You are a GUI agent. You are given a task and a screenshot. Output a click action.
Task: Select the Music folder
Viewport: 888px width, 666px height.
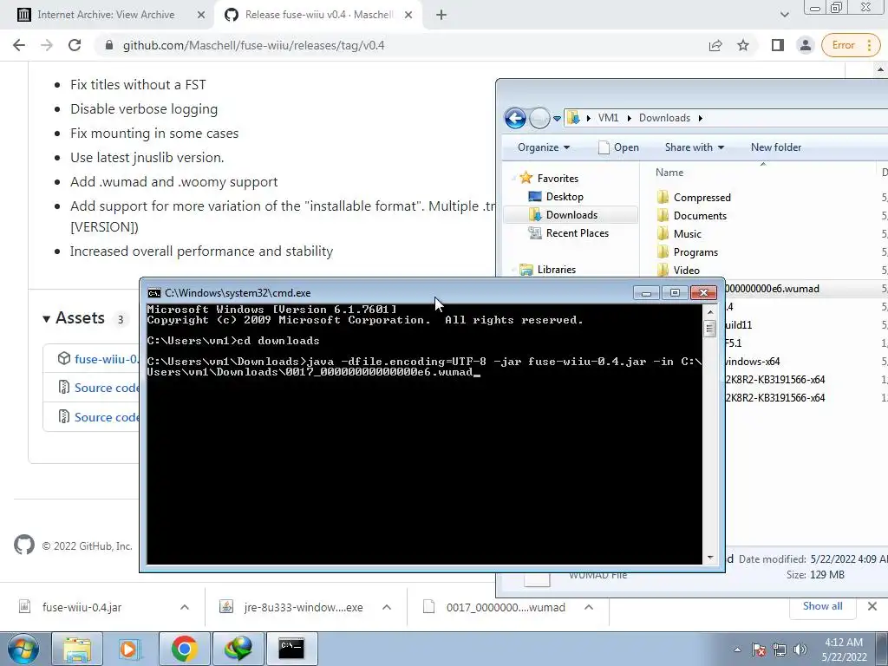coord(687,233)
